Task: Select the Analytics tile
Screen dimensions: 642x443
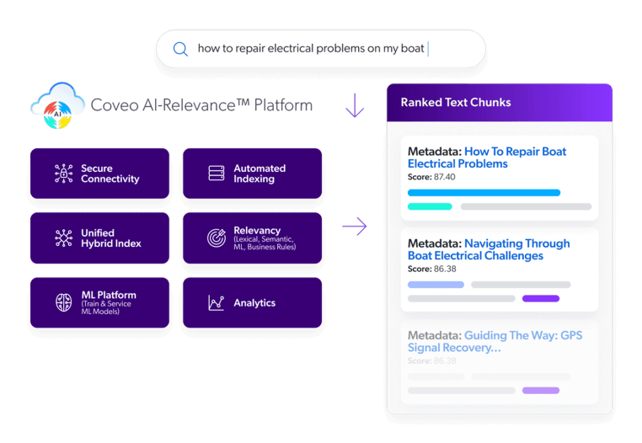Action: click(252, 302)
